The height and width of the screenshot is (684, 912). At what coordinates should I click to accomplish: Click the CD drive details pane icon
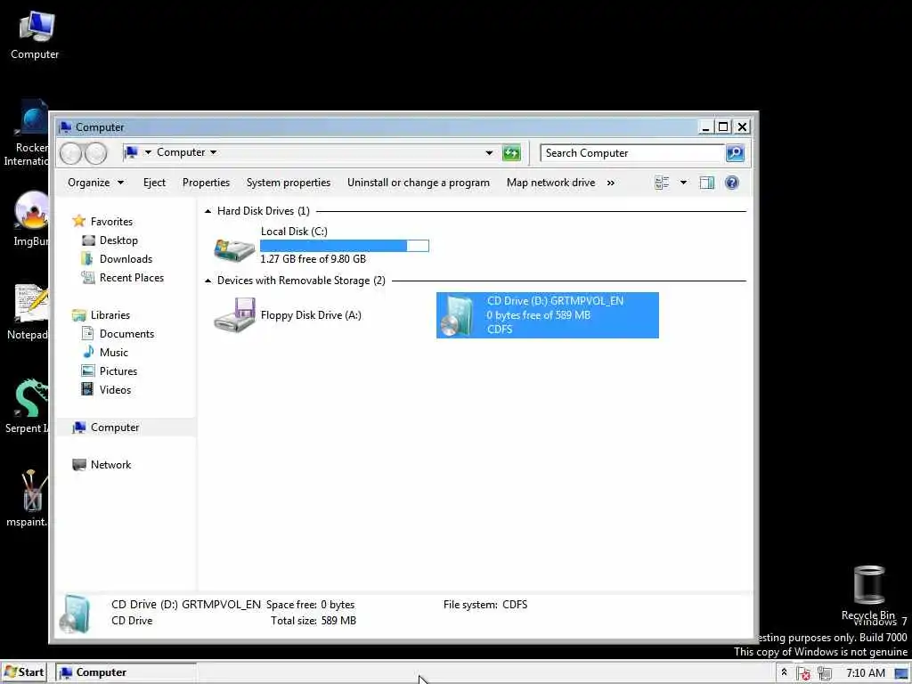coord(77,613)
